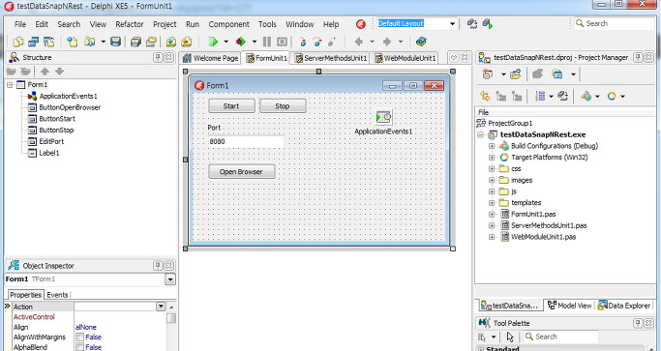Expand Target Platforms (Win32) node

tap(492, 158)
